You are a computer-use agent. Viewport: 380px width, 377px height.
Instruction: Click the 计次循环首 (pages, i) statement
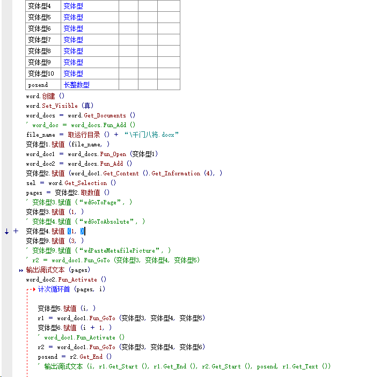71,289
